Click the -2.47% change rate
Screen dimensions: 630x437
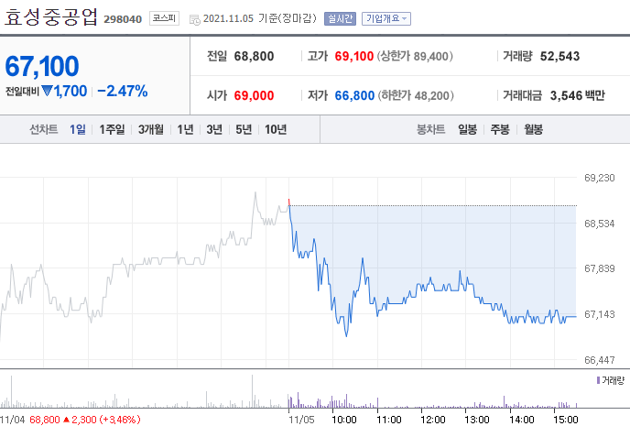[x=123, y=92]
